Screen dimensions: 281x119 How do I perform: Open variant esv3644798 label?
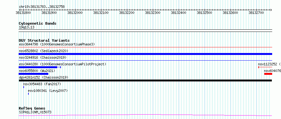click(x=57, y=44)
